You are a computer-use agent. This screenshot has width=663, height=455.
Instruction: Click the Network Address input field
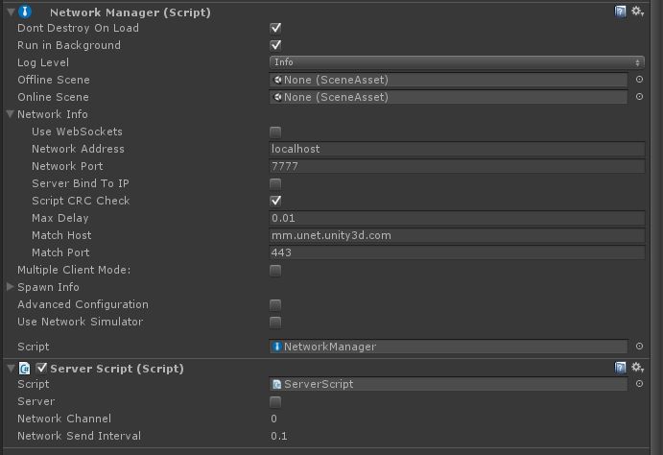(x=457, y=149)
